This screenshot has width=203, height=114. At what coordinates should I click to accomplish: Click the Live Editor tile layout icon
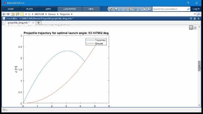click(195, 19)
